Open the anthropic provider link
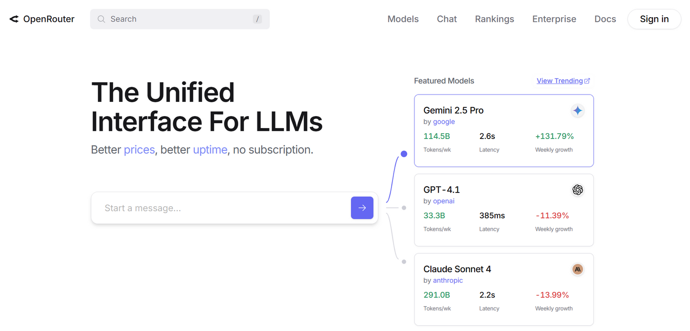 447,280
